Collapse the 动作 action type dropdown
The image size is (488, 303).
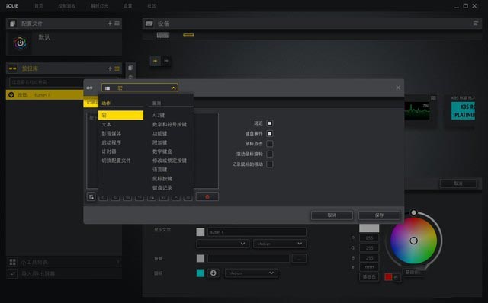click(x=140, y=88)
